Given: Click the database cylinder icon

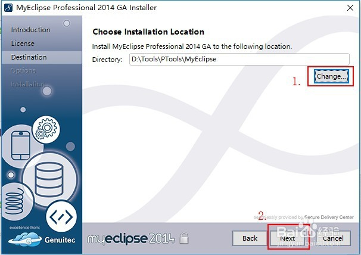Looking at the screenshot, I should tap(49, 179).
